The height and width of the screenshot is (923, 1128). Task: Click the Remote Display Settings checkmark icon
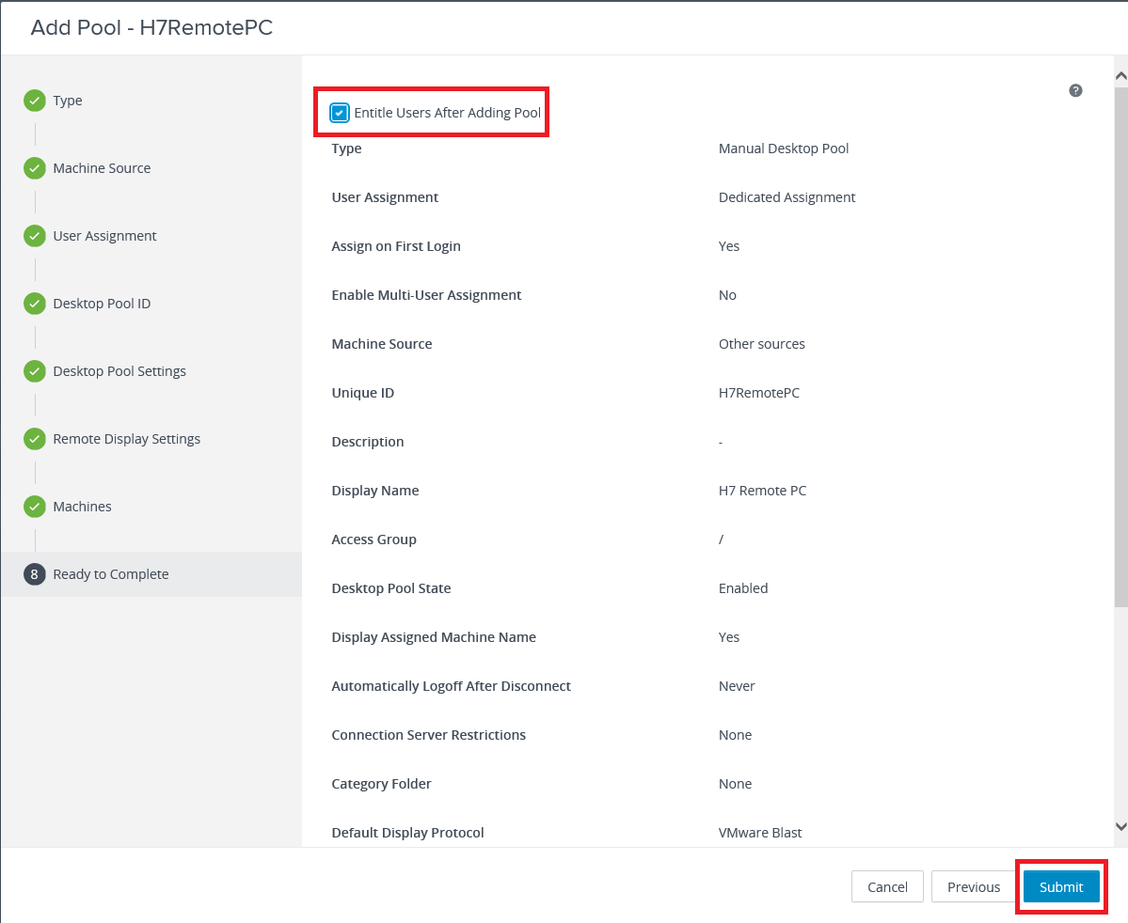tap(35, 439)
